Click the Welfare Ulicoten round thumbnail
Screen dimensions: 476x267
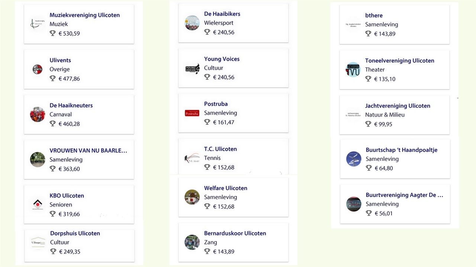(x=192, y=197)
